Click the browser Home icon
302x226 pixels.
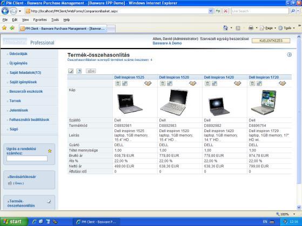(x=225, y=28)
